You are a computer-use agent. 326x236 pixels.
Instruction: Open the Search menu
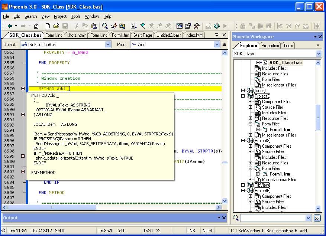30,16
